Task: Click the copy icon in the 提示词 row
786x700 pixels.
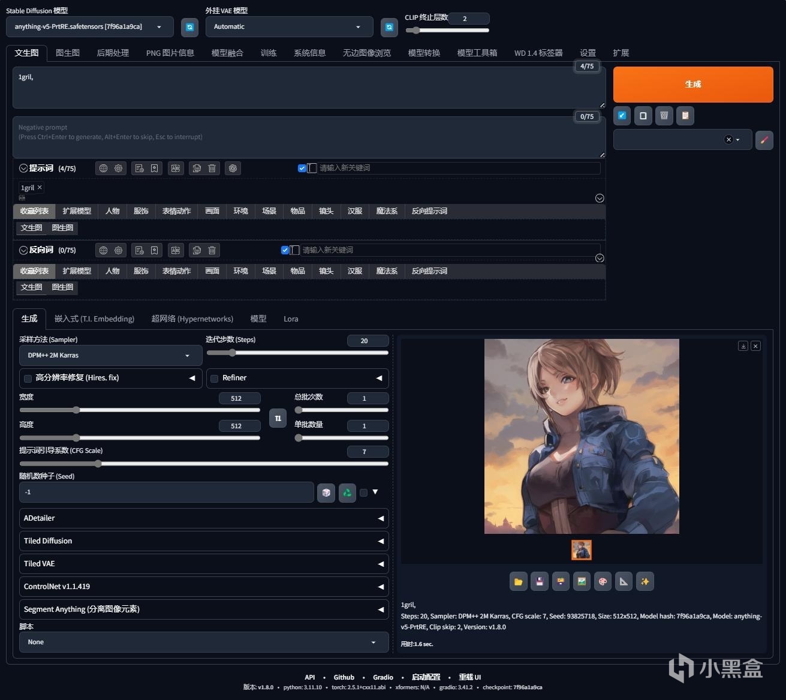Action: 197,169
